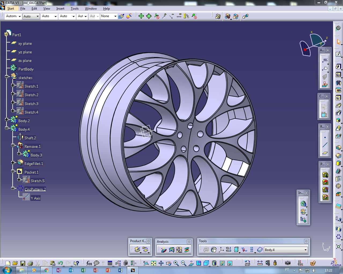
Task: Open the None dropdown in graphic properties
Action: click(x=115, y=16)
